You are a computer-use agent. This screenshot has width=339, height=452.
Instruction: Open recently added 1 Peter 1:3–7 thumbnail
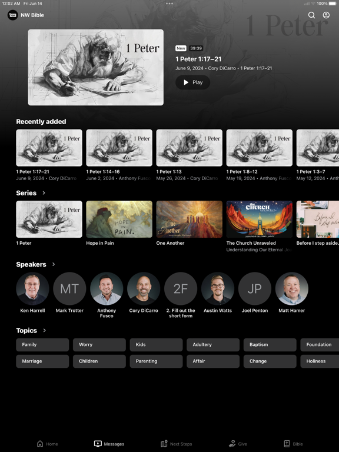[318, 148]
